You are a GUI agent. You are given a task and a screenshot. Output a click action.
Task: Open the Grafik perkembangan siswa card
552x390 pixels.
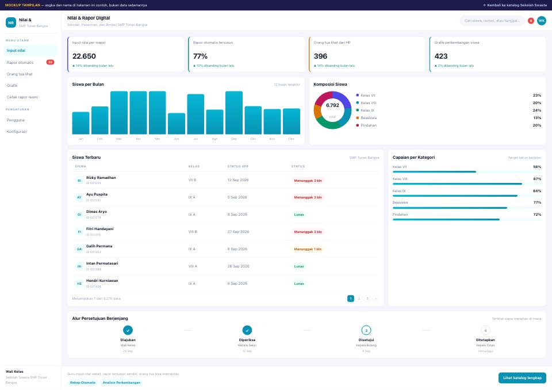point(488,54)
